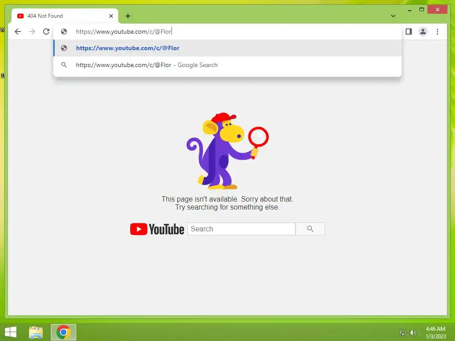Click the YouTube logo on the page
The height and width of the screenshot is (341, 455).
click(x=157, y=229)
